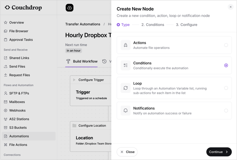Click the Create New Node title
The height and width of the screenshot is (160, 237).
pos(135,9)
